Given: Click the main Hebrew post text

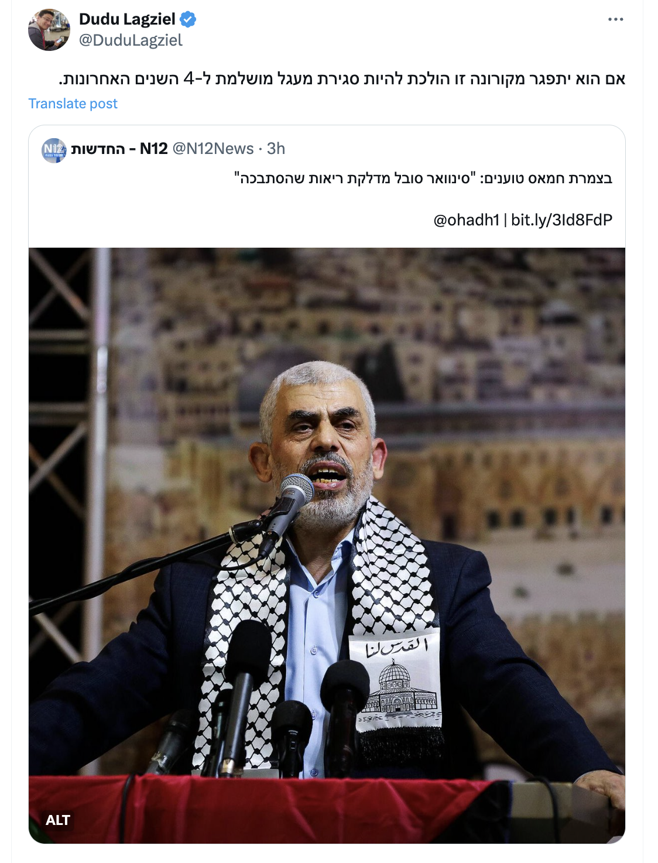Looking at the screenshot, I should 342,78.
